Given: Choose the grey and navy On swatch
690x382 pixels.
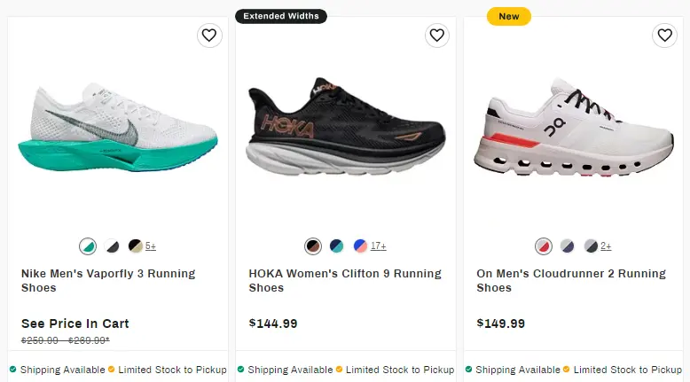Looking at the screenshot, I should (x=568, y=246).
